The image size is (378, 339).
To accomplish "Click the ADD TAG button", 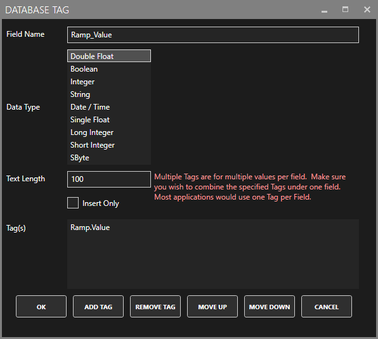I will (98, 307).
